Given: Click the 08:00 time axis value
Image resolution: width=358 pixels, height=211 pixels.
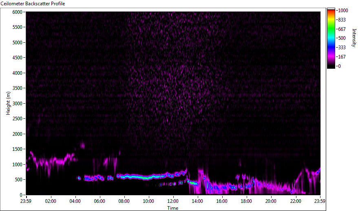Looking at the screenshot, I should (x=124, y=201).
